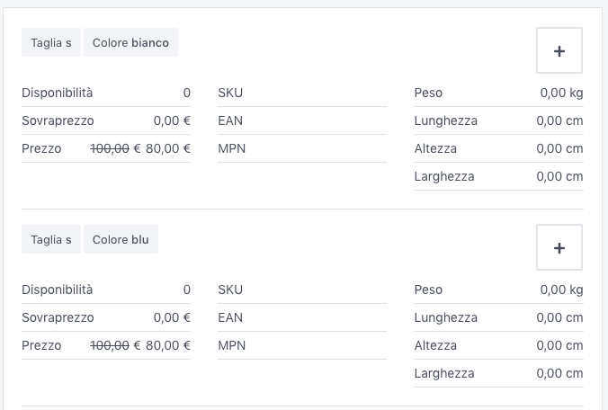Click SKU field of the bianco variant
Screen dimensions: 608x410
301,93
